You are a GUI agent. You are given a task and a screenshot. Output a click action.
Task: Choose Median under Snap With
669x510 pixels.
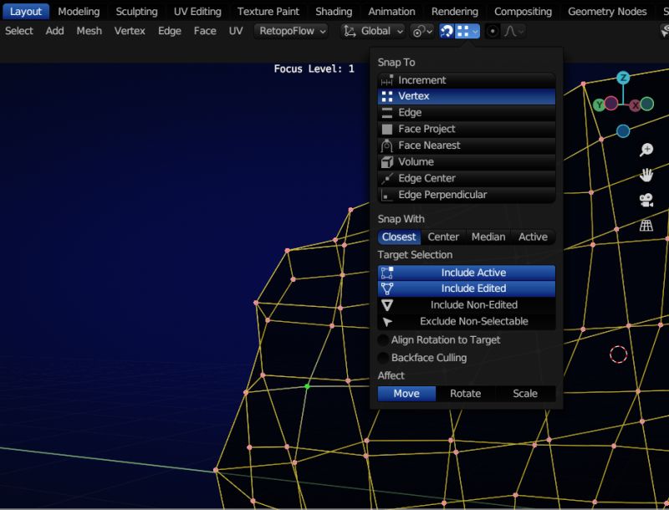(x=488, y=237)
